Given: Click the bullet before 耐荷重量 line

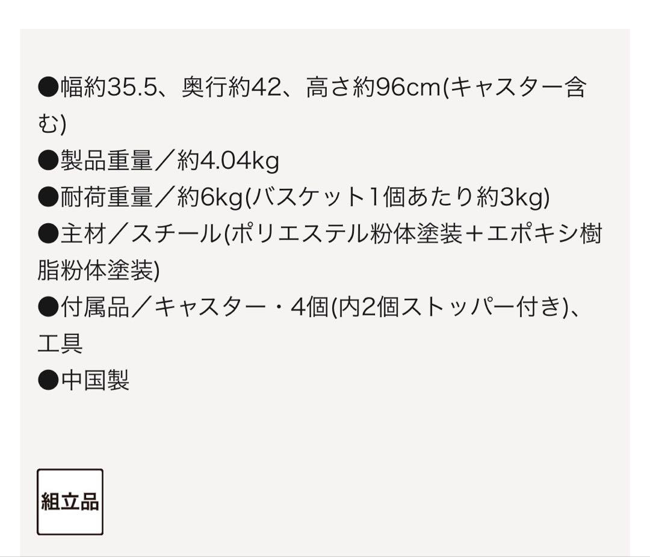Looking at the screenshot, I should pyautogui.click(x=48, y=197).
